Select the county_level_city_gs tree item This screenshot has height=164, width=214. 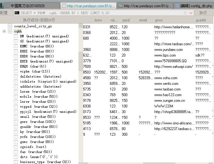point(33,26)
